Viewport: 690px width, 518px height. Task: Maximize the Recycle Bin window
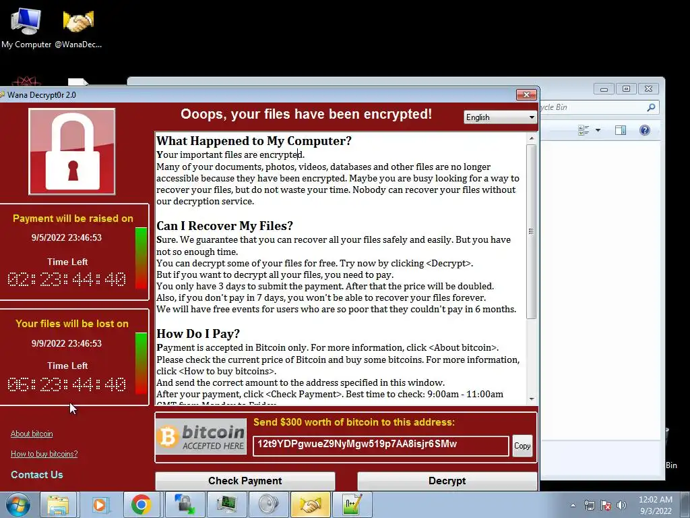(626, 89)
